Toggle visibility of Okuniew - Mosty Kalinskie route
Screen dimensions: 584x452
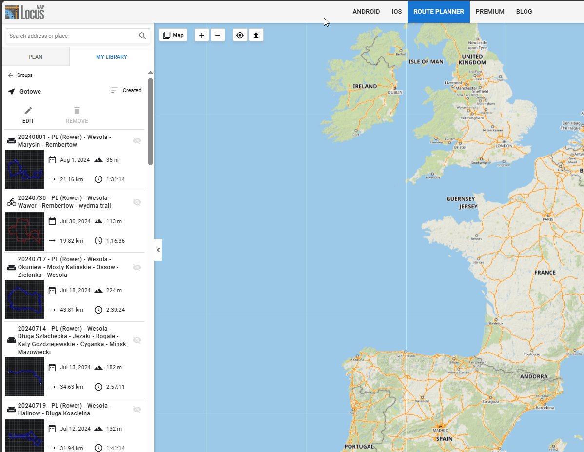(137, 267)
